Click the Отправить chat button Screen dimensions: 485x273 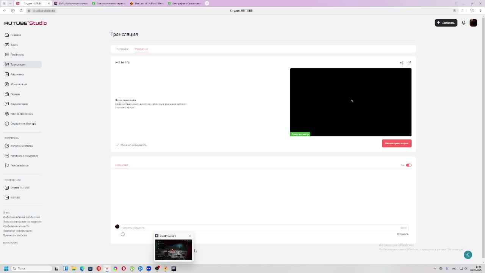click(x=402, y=234)
